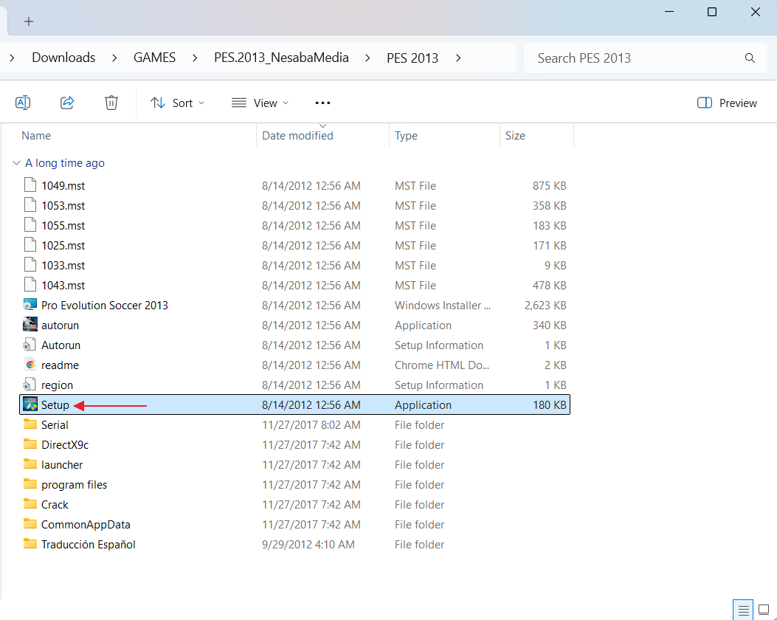
Task: Click the '11/27/2017 8:02 AM' date cell
Action: coord(311,425)
